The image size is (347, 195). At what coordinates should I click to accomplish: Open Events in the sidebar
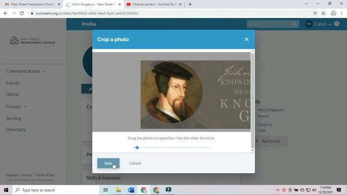coord(12,83)
